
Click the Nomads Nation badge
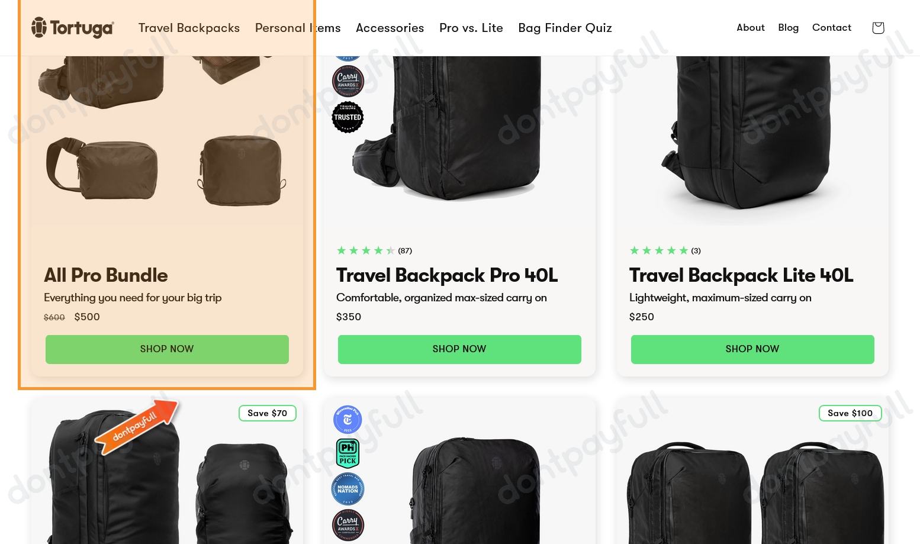(x=348, y=489)
